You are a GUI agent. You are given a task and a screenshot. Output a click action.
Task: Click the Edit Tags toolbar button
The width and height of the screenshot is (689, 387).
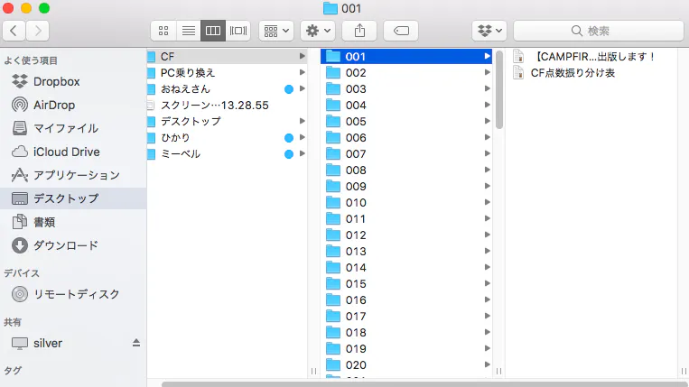(400, 31)
